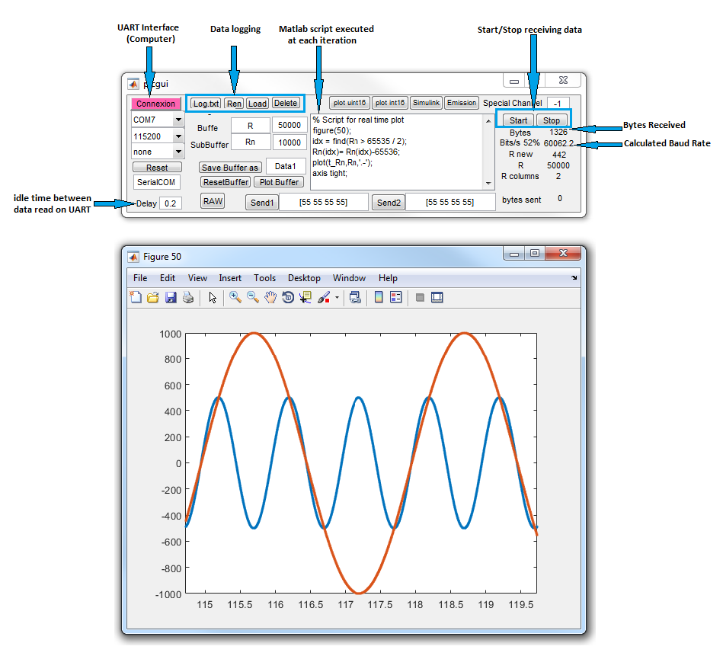The width and height of the screenshot is (723, 656).
Task: Print the figure
Action: (x=187, y=297)
